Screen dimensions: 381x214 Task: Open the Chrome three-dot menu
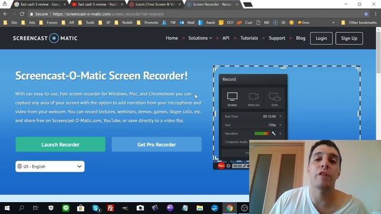(376, 14)
